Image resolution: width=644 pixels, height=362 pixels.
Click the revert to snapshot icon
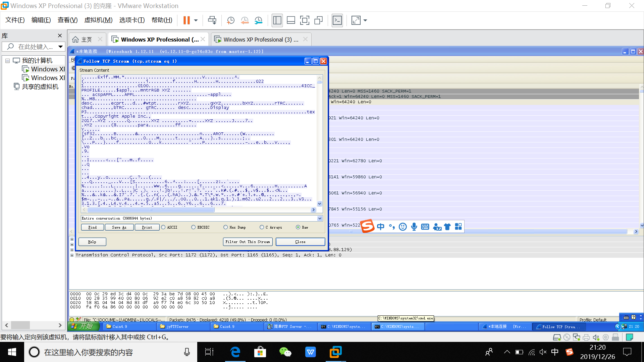tap(245, 20)
